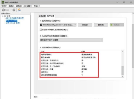
Task: Click the NVIDIA logo icon in title bar
Action: click(3, 2)
